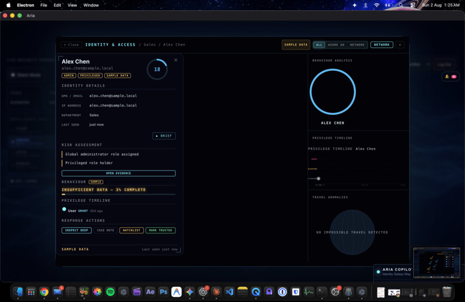Click MARK TRUSTED action
The height and width of the screenshot is (302, 465).
point(160,231)
